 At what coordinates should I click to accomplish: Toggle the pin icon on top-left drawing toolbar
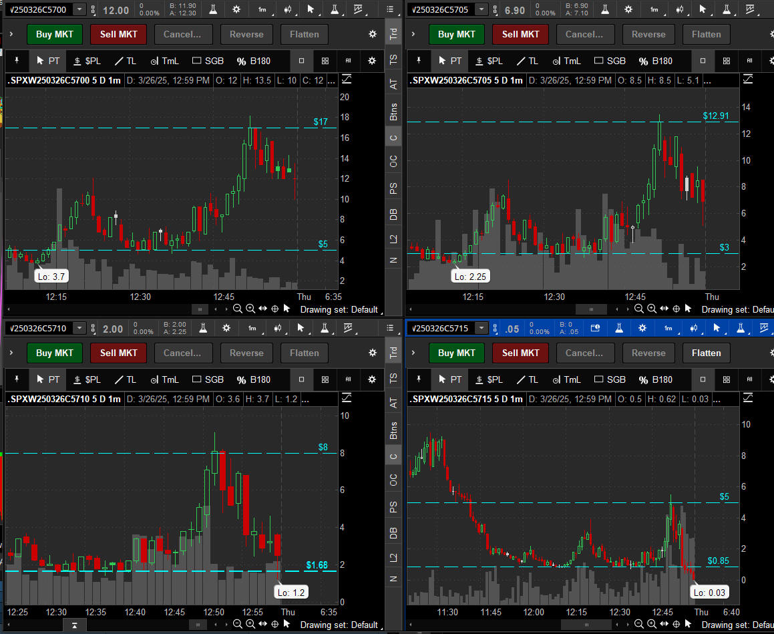coord(17,61)
